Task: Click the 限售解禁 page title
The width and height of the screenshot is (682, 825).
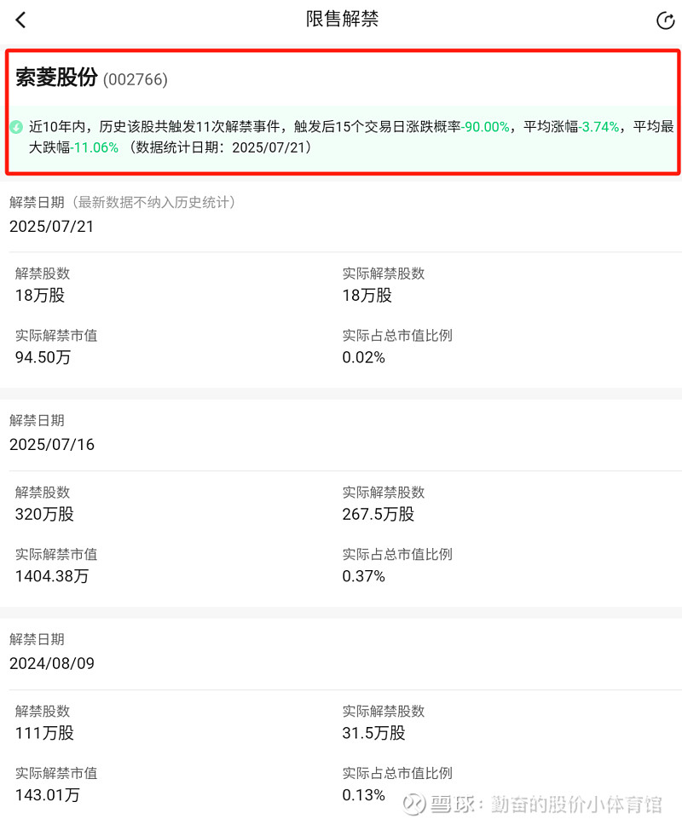Action: (342, 19)
